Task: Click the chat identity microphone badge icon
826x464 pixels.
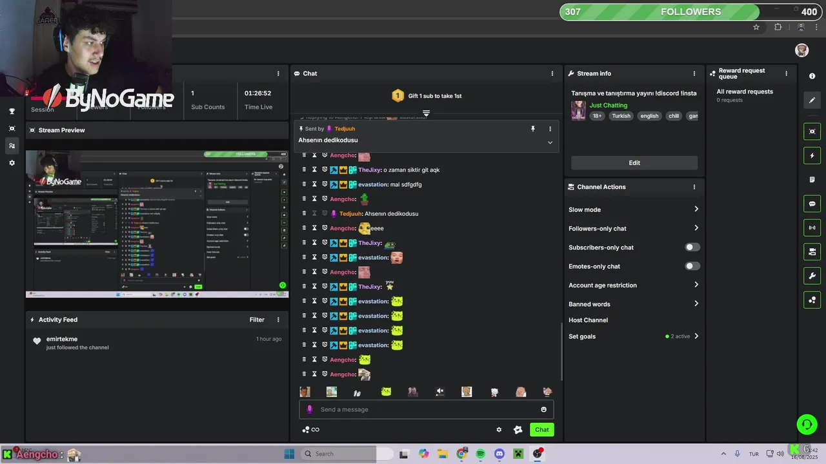Action: [310, 409]
